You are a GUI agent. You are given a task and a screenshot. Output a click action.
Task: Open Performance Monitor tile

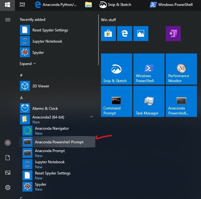[x=181, y=69]
